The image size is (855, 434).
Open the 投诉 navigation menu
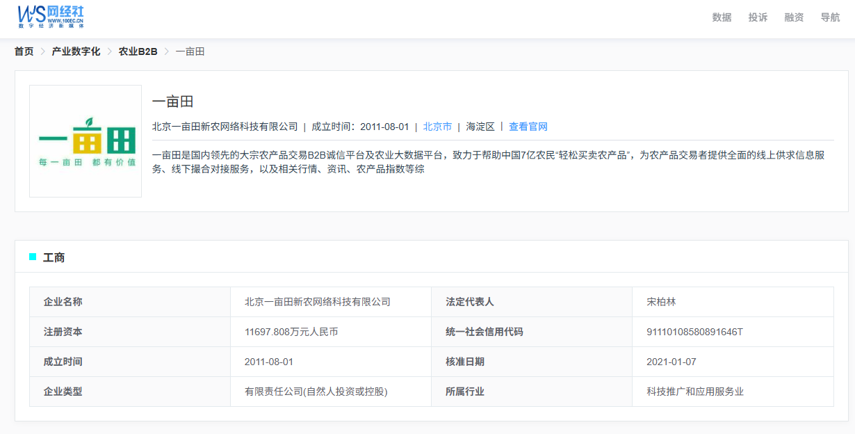click(758, 17)
